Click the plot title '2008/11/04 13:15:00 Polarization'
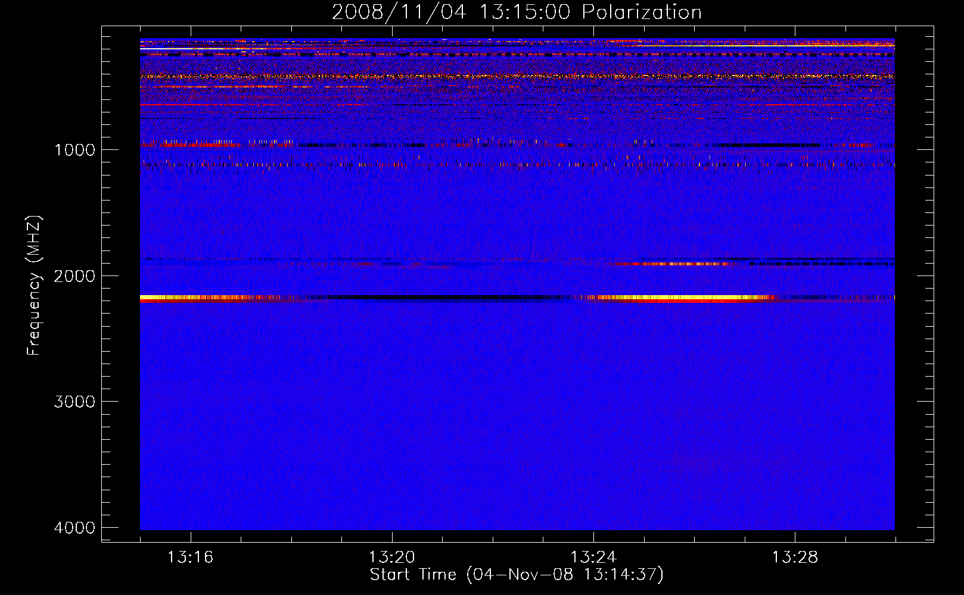Image resolution: width=964 pixels, height=595 pixels. tap(517, 12)
